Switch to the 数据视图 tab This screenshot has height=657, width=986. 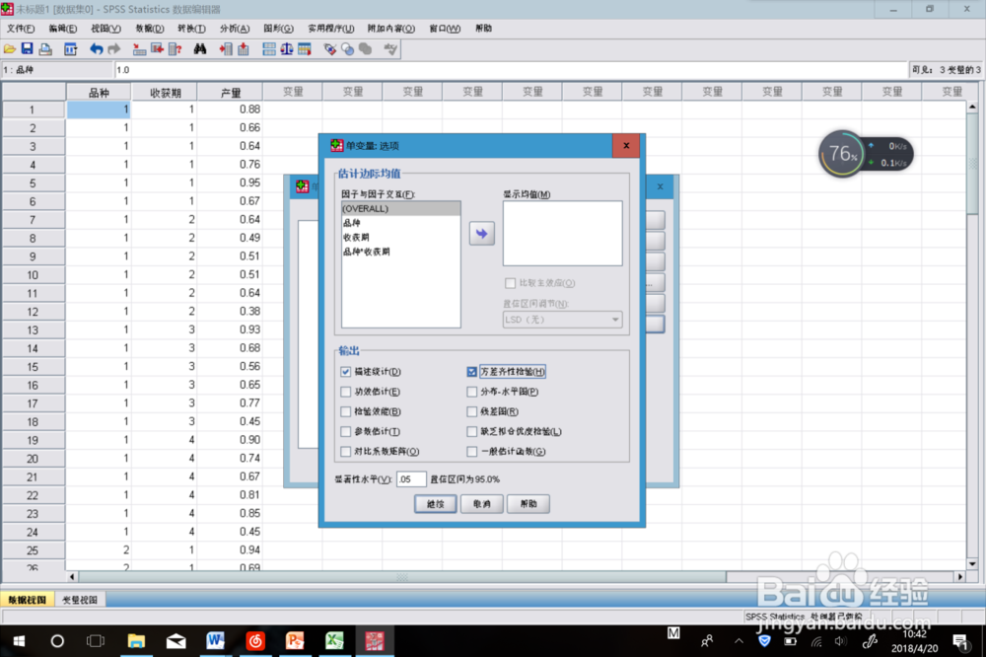27,600
